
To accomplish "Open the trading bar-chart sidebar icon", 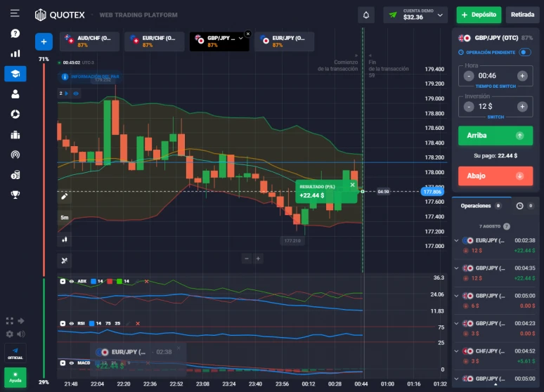I will tap(15, 53).
